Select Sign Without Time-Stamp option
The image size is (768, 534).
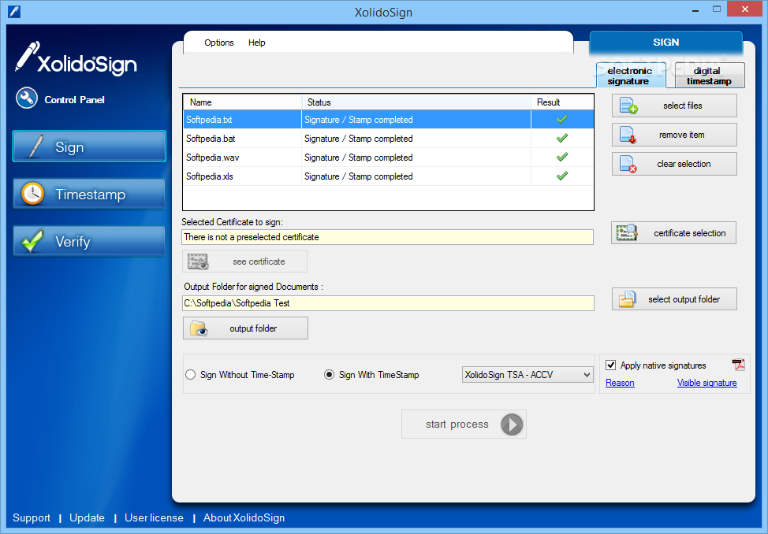[x=191, y=375]
